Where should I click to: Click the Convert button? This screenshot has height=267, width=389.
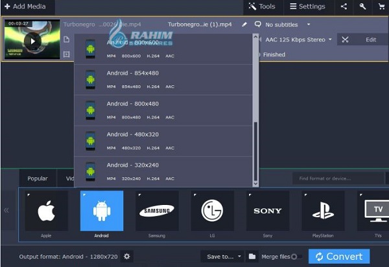(339, 257)
